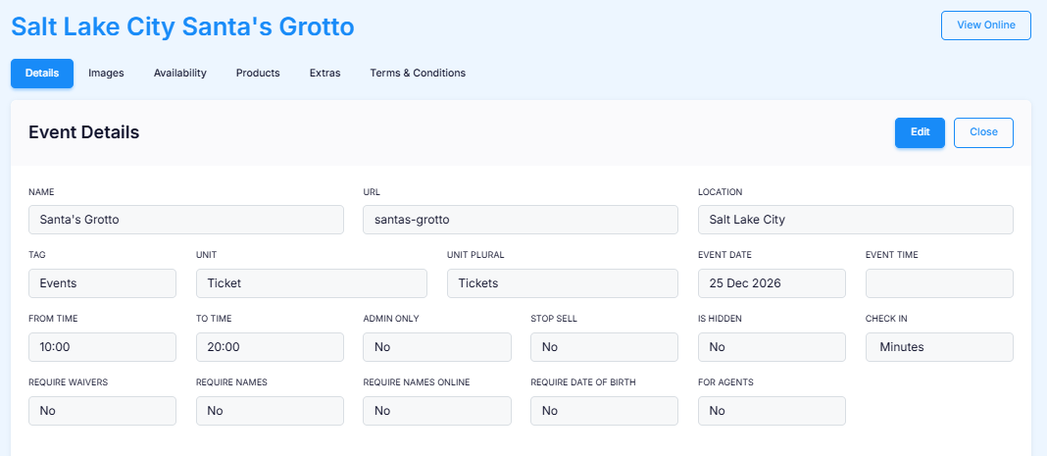Click the Edit button
Screen dimensions: 1047x456
[x=921, y=132]
